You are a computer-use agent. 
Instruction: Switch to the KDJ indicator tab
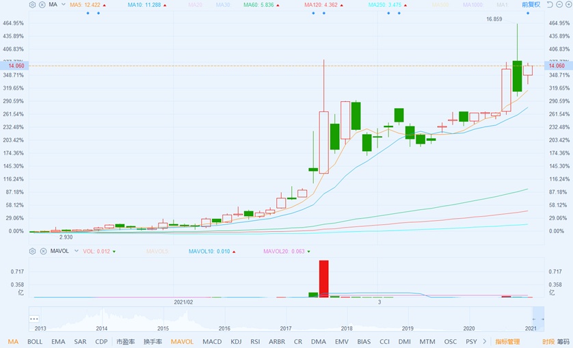[x=236, y=341]
